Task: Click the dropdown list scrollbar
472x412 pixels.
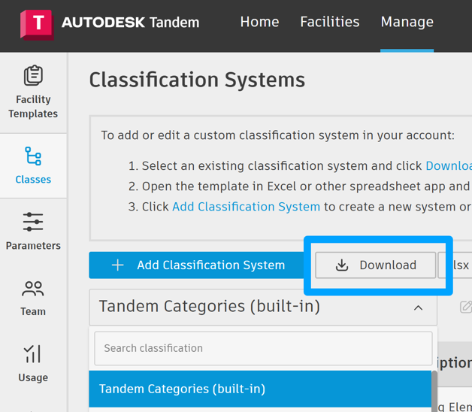Action: click(434, 389)
